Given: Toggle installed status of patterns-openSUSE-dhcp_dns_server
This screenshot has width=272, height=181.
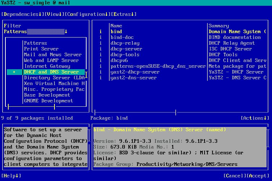Looking at the screenshot, I should click(x=101, y=66).
